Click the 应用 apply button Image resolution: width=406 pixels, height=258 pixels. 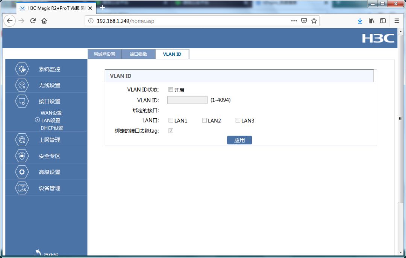[x=239, y=140]
